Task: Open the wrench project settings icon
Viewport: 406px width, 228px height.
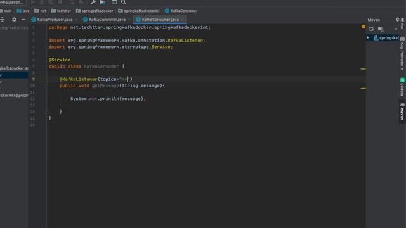Action: pos(93,3)
